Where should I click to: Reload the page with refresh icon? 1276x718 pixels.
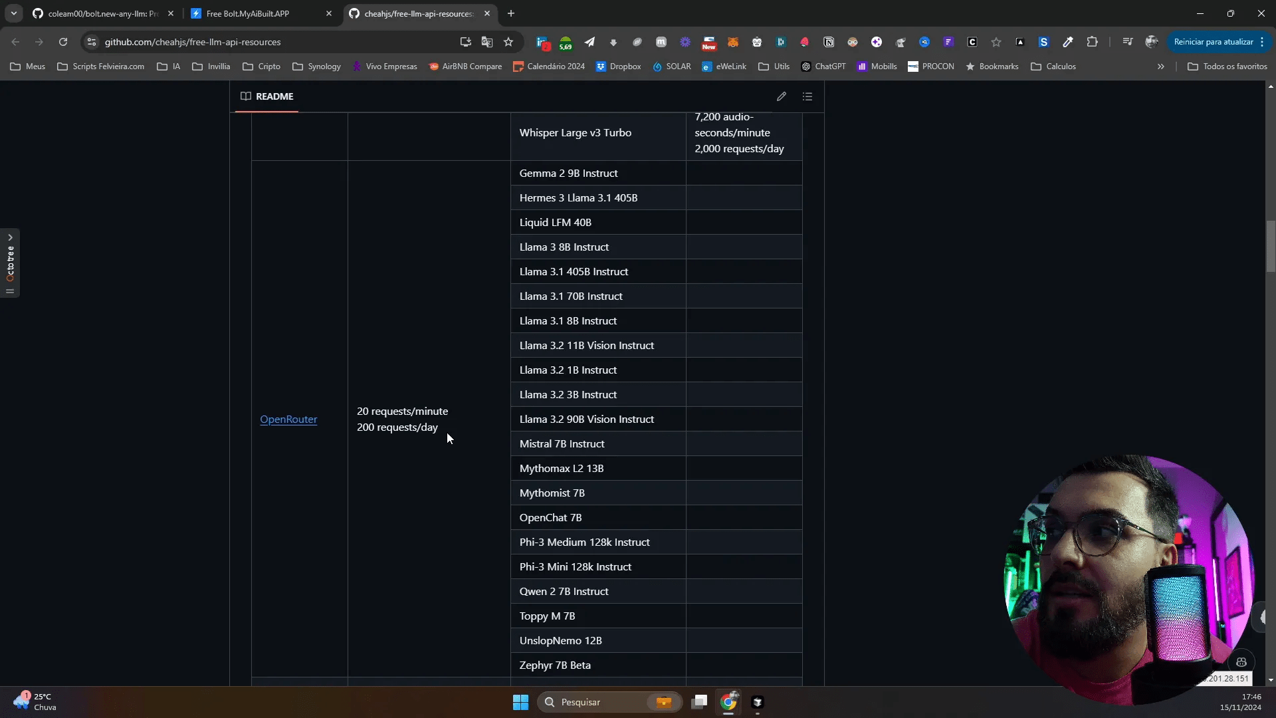point(63,42)
